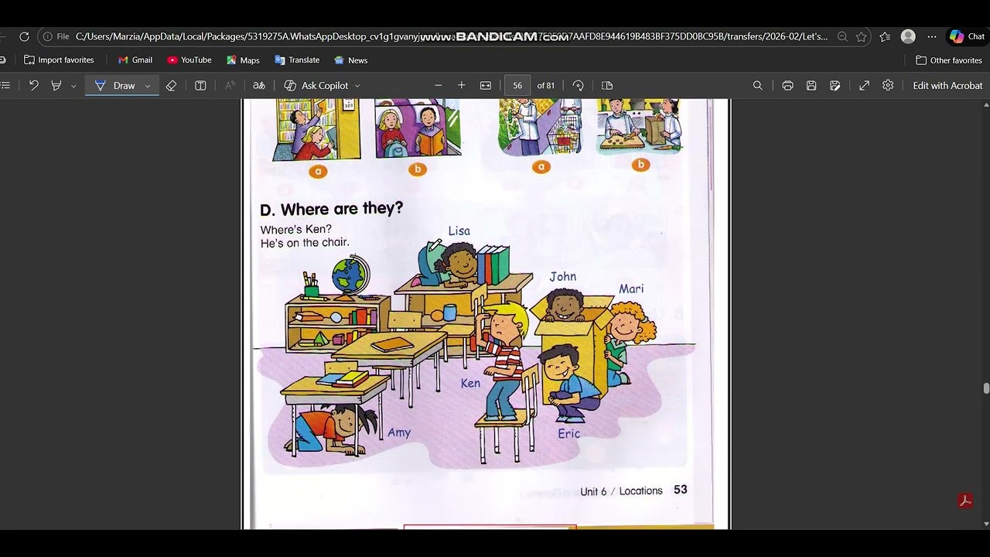Click the address bar zoom indicator
The height and width of the screenshot is (557, 990).
point(842,36)
